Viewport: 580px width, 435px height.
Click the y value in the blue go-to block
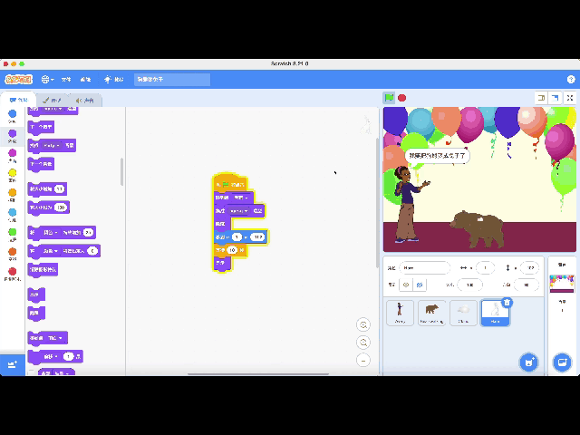click(257, 237)
